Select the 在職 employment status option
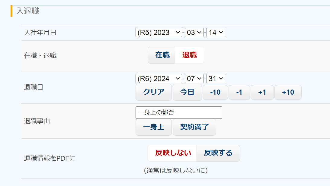The width and height of the screenshot is (330, 186). pyautogui.click(x=162, y=55)
